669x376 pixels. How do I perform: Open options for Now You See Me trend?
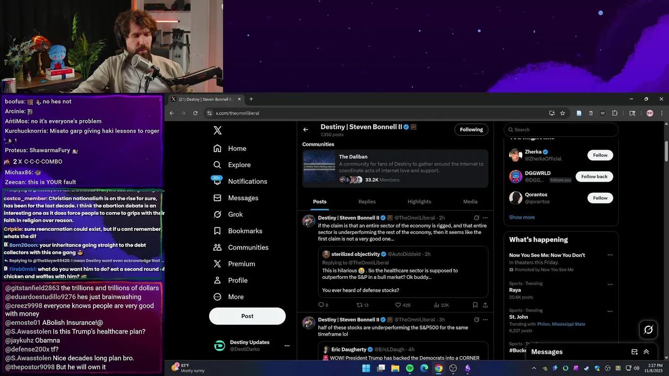610,255
